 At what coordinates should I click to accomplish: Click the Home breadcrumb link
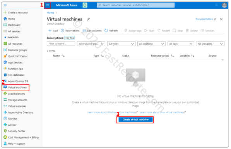(x=50, y=13)
